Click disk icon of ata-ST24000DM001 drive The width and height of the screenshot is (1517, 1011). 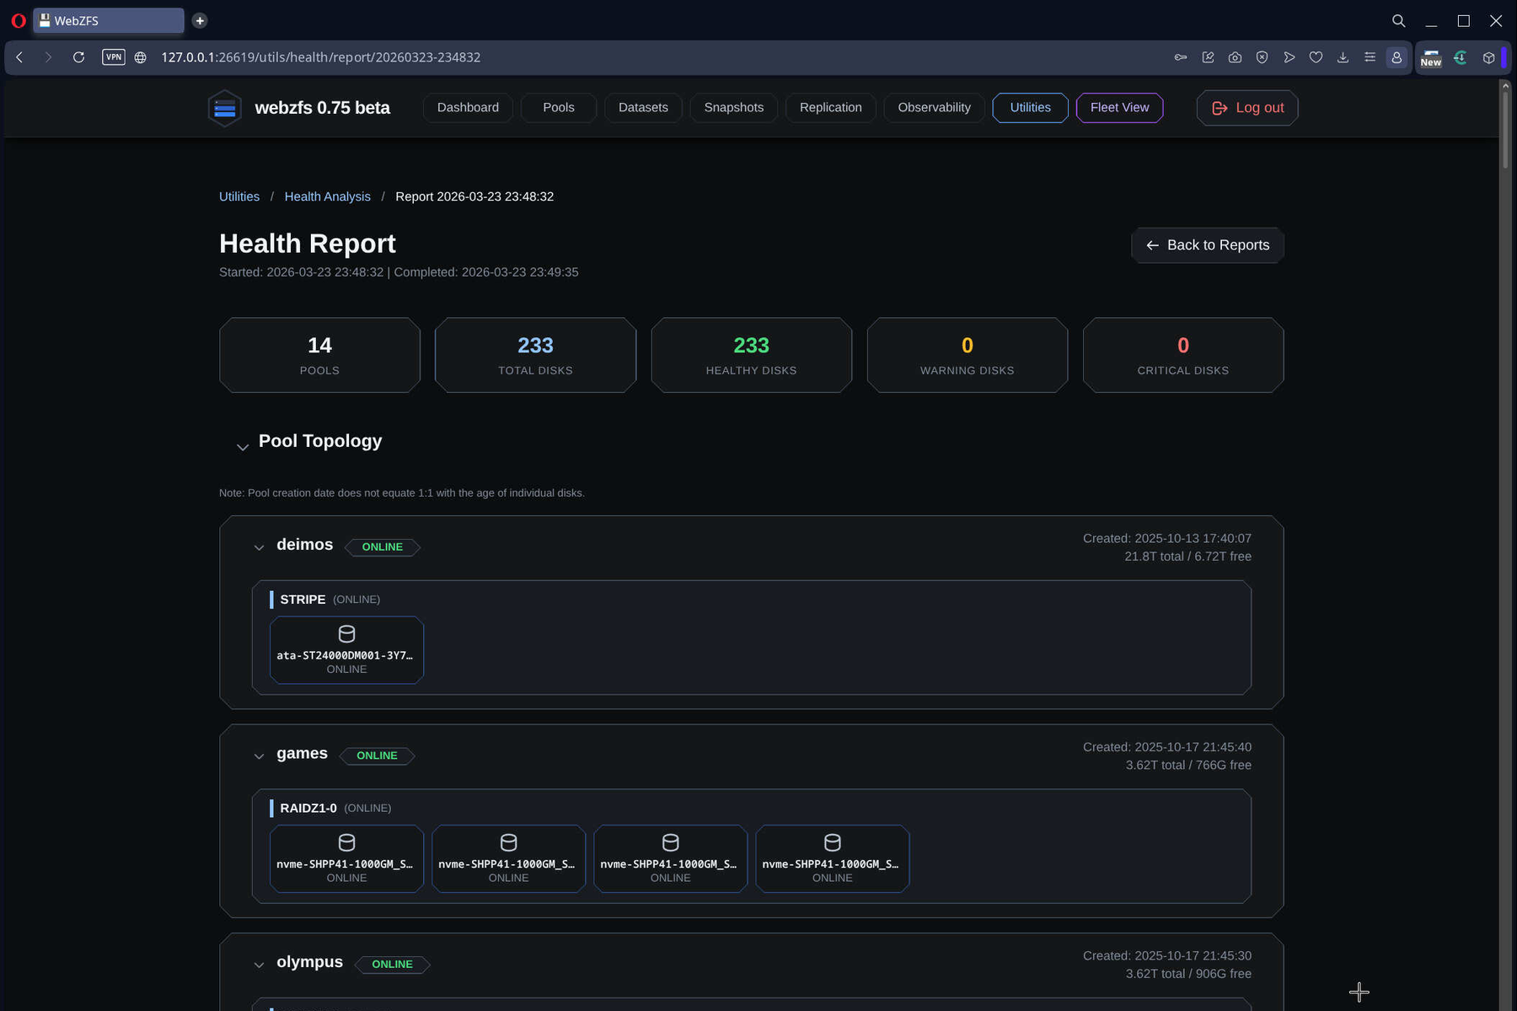tap(346, 634)
